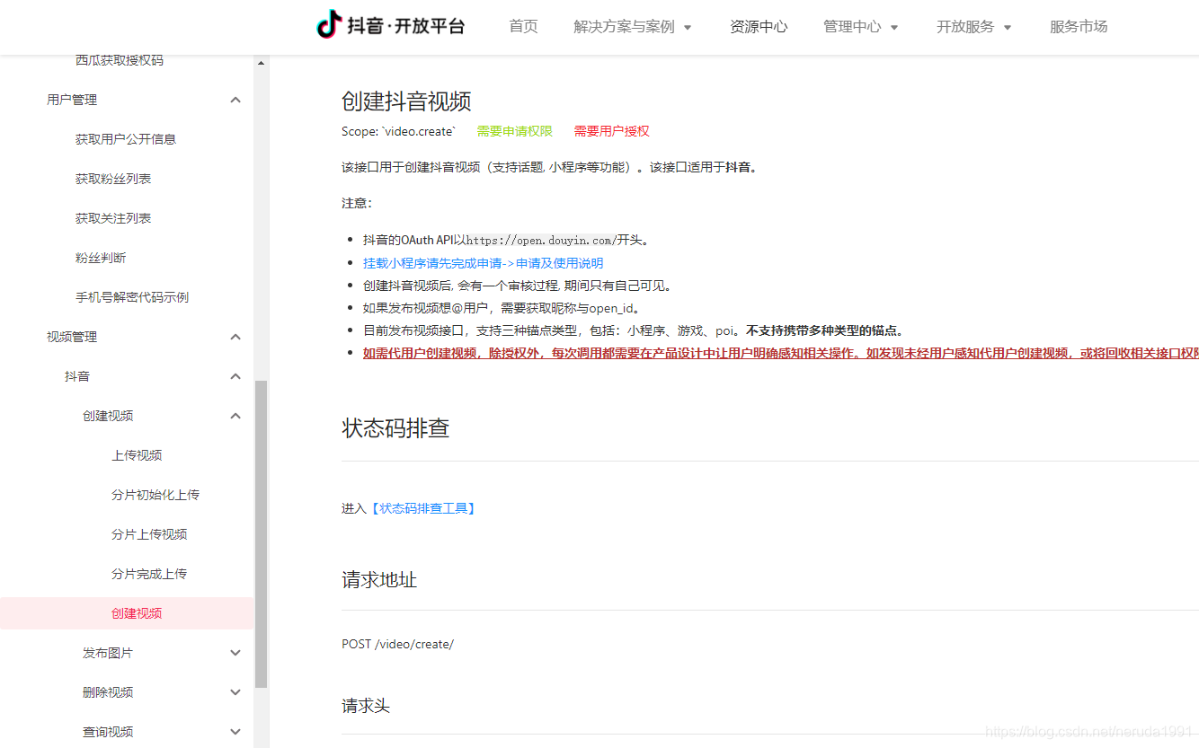Click the red 如需代用户创建视频 warning text

coord(781,353)
